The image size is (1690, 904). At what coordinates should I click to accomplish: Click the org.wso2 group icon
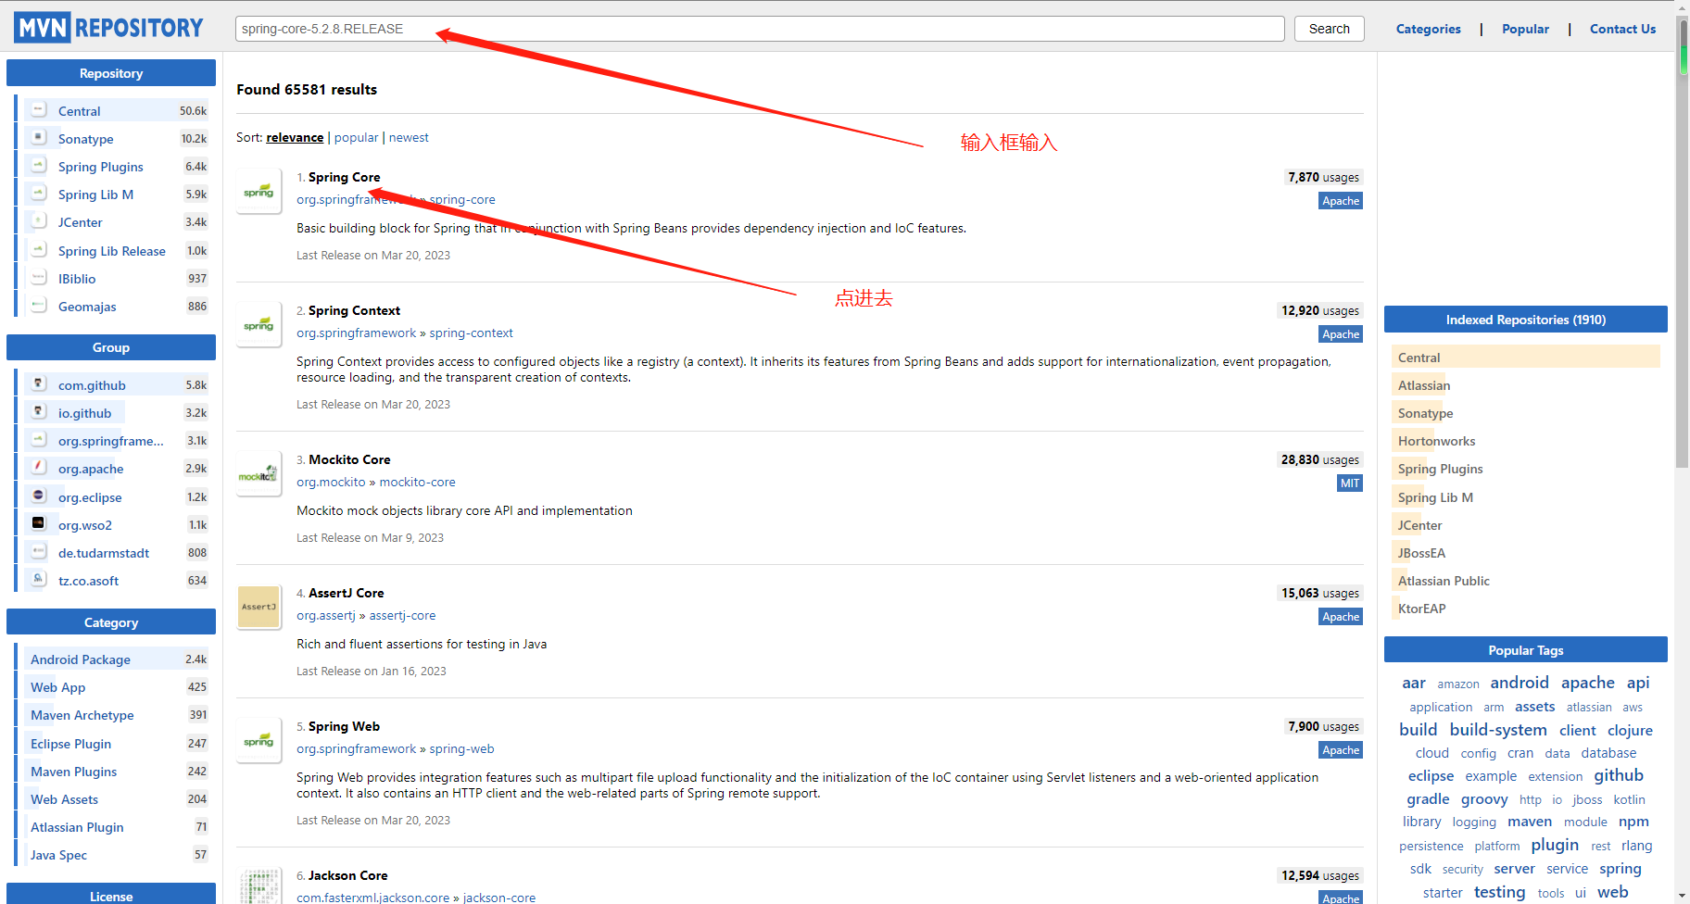pyautogui.click(x=39, y=524)
